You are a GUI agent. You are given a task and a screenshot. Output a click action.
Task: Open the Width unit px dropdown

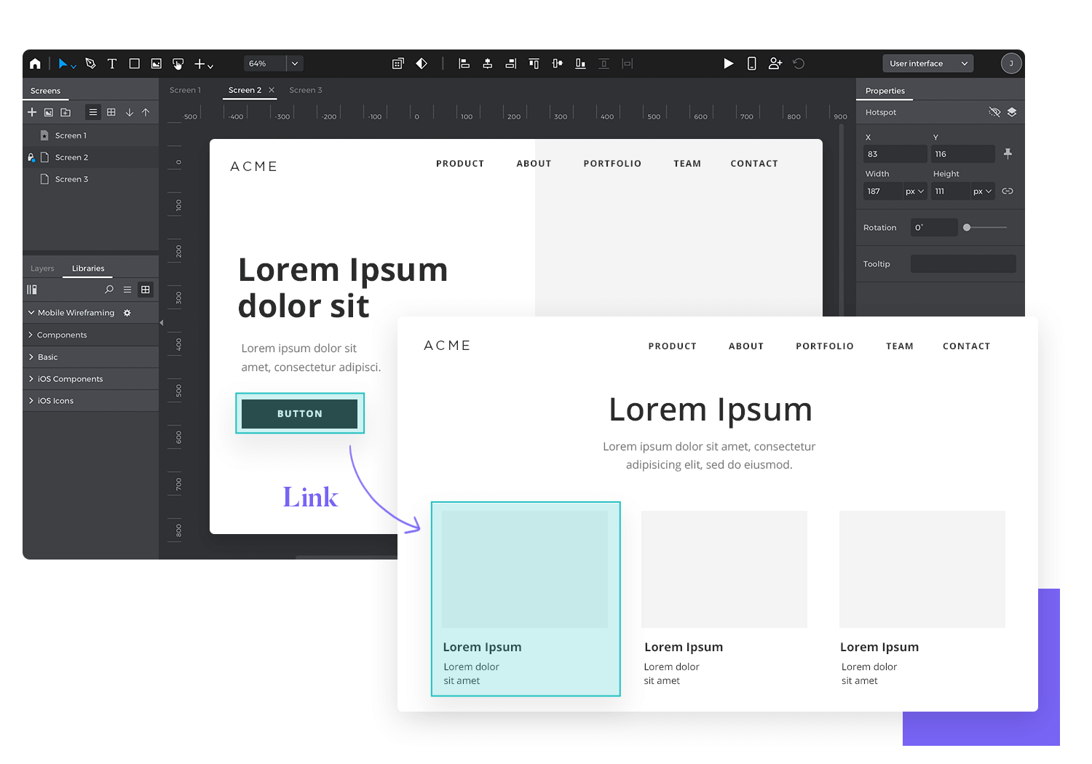click(x=915, y=191)
